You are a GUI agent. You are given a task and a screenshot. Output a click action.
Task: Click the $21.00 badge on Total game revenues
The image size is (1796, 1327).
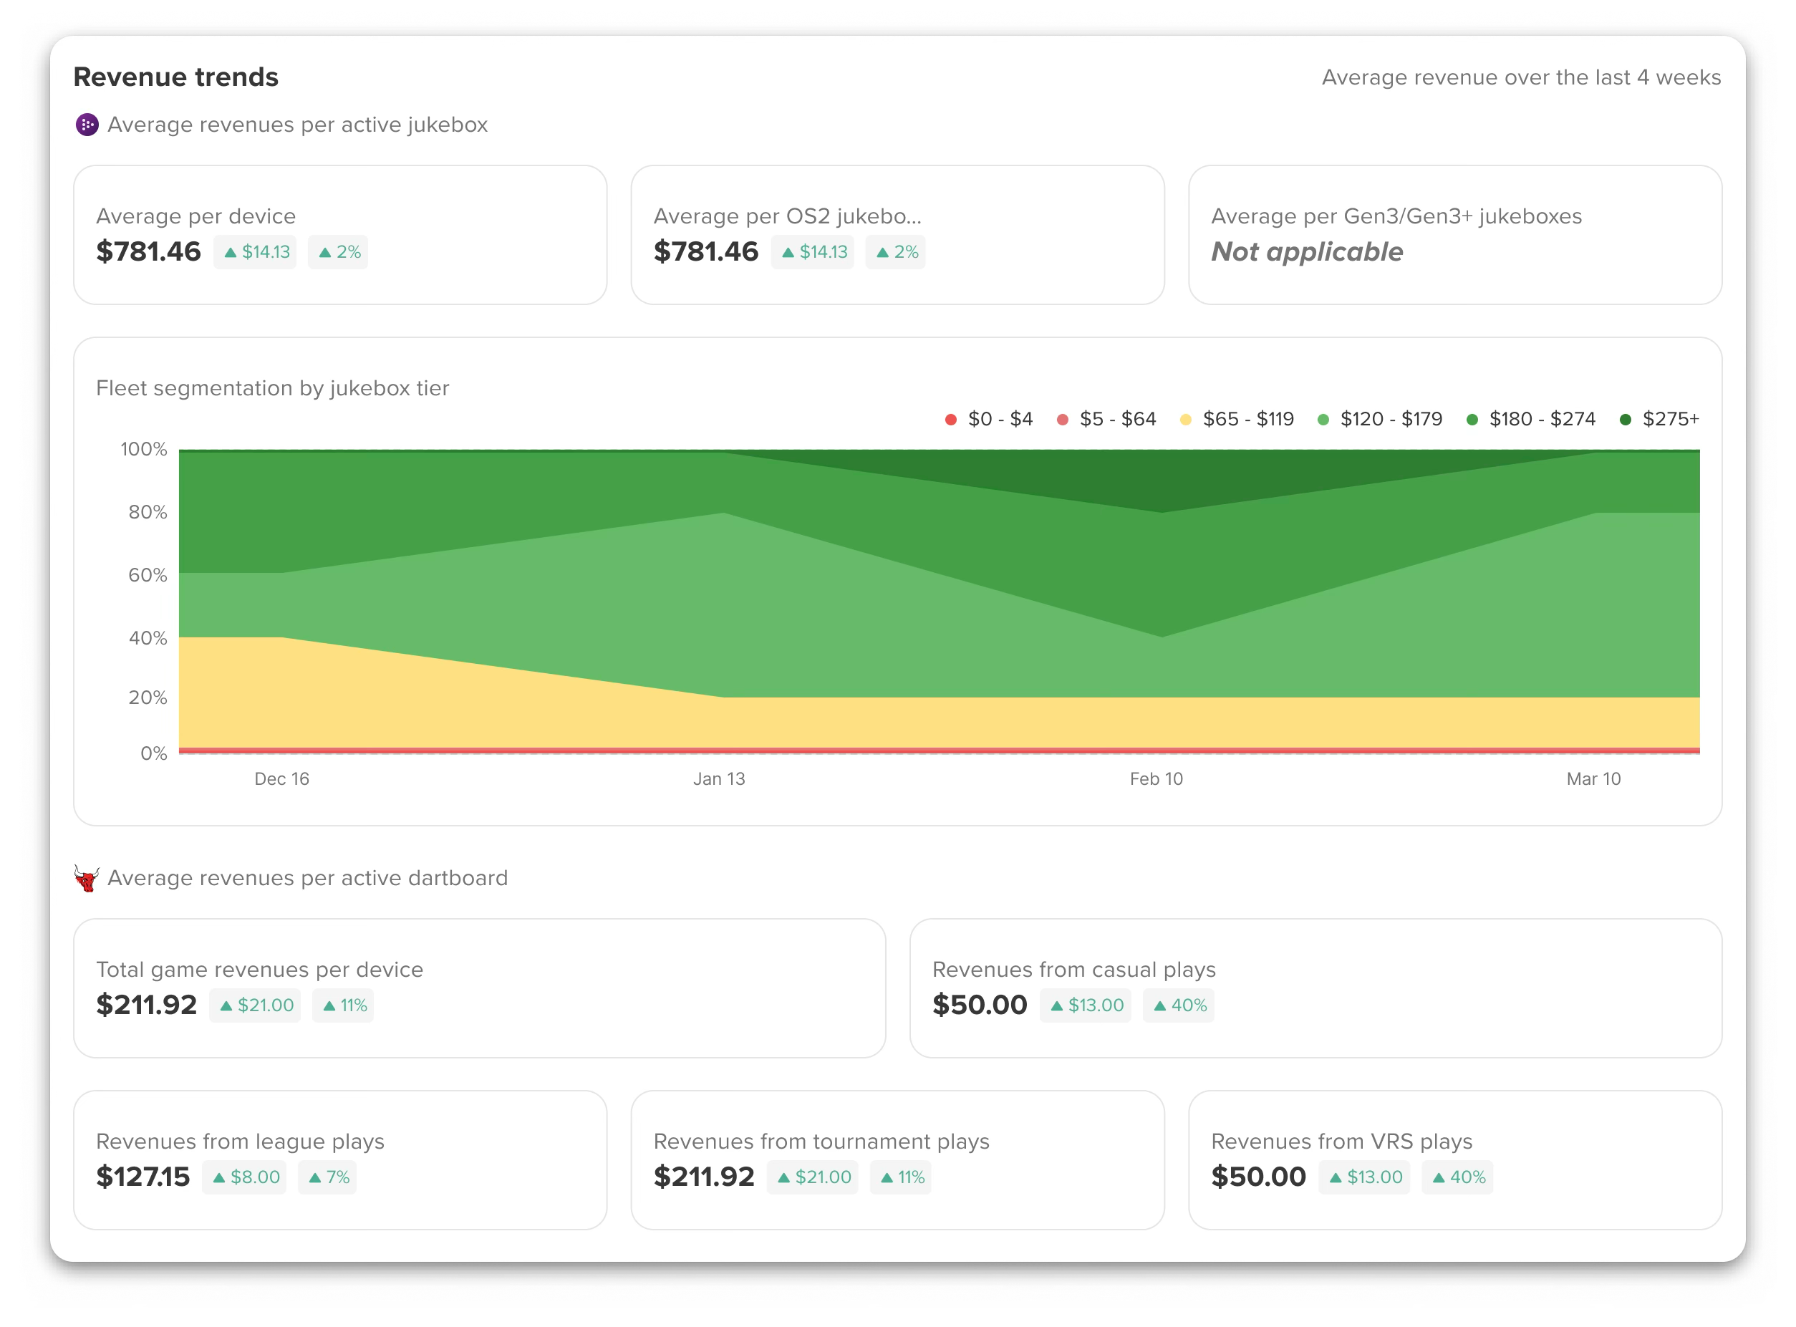(256, 1005)
